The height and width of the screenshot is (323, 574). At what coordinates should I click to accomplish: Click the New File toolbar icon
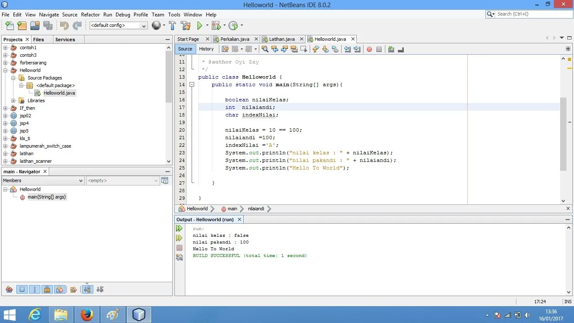point(9,26)
